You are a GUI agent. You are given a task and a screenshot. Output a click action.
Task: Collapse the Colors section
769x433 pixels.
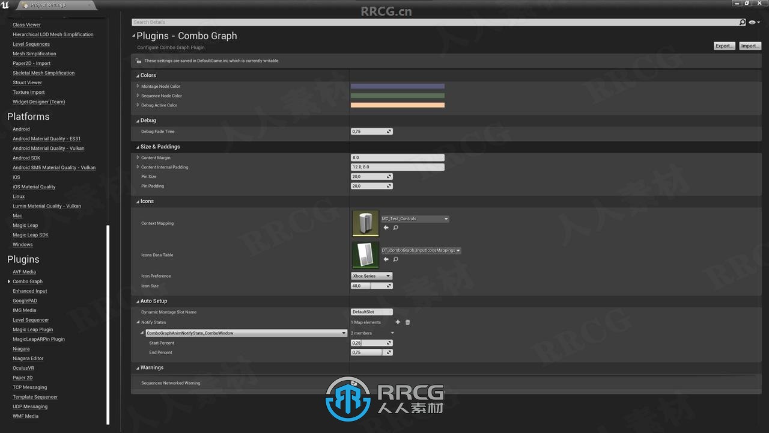138,75
